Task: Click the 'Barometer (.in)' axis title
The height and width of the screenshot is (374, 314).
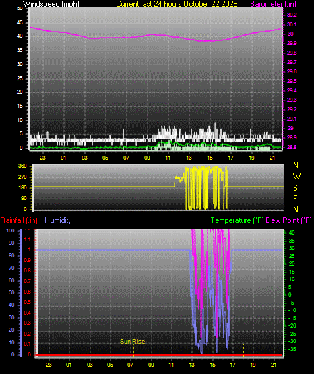Action: [x=273, y=3]
